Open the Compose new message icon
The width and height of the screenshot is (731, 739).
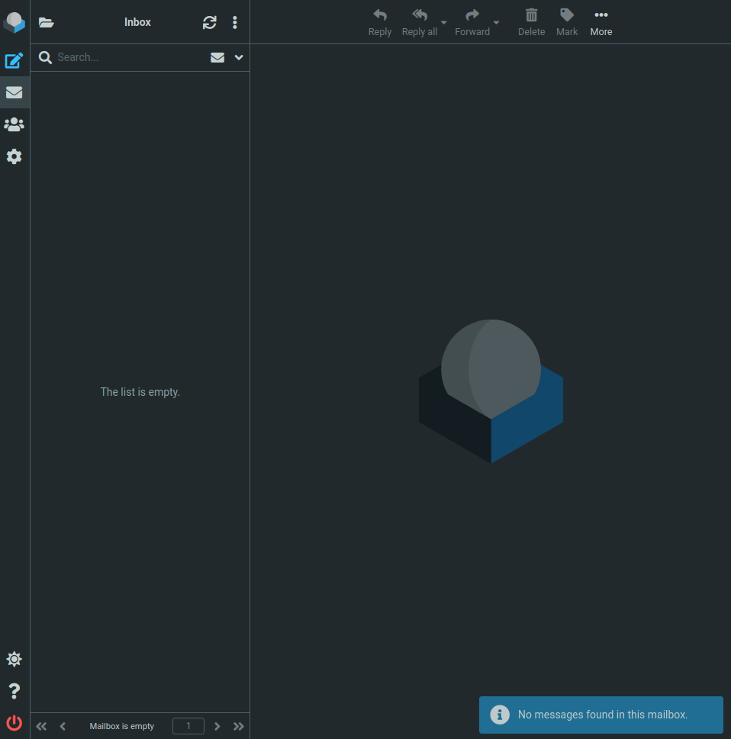click(14, 60)
